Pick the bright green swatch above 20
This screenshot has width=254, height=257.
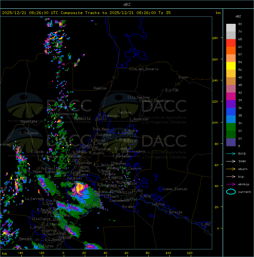click(231, 127)
